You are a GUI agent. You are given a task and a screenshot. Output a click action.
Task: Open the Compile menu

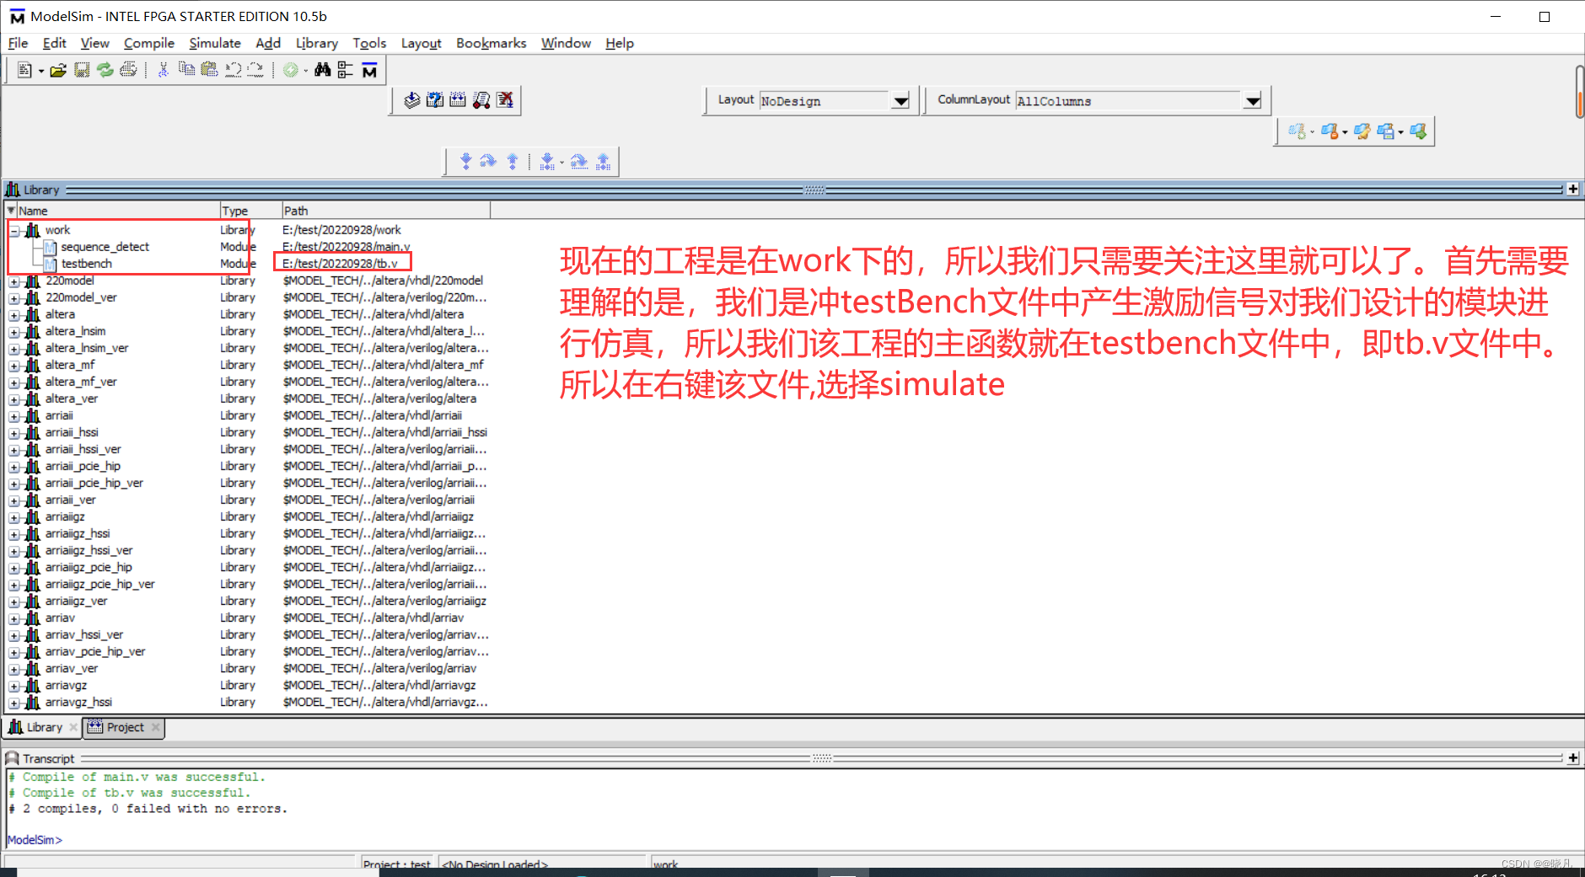[149, 43]
